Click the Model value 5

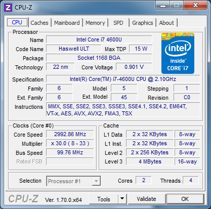click(x=124, y=88)
